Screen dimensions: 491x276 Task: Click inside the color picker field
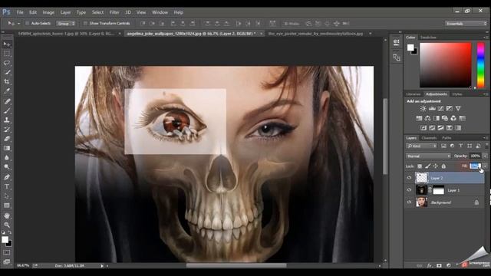445,65
